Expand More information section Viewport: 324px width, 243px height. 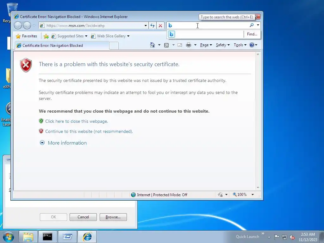[63, 143]
